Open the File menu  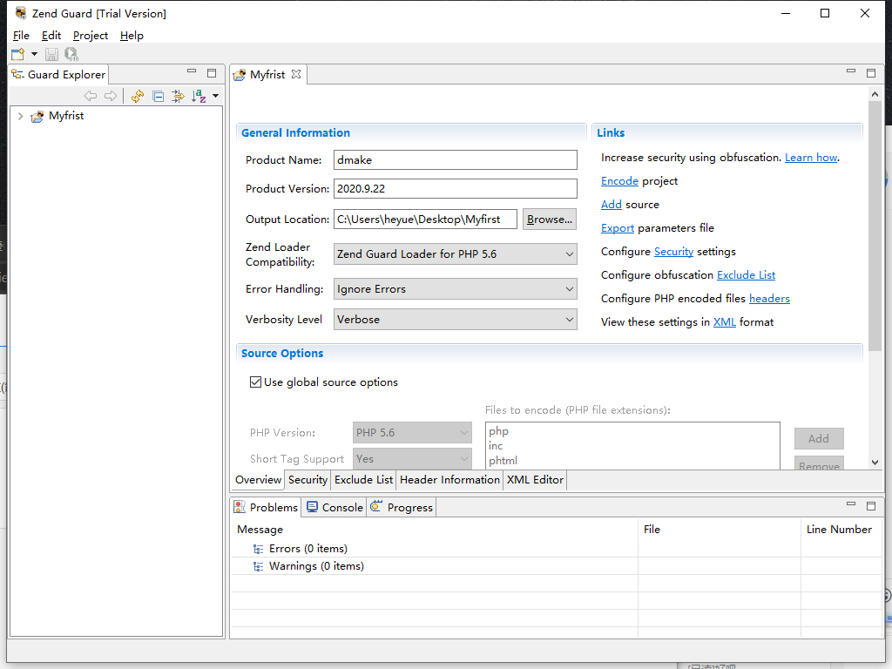pyautogui.click(x=21, y=35)
